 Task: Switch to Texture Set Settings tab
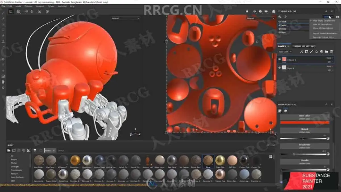304,46
